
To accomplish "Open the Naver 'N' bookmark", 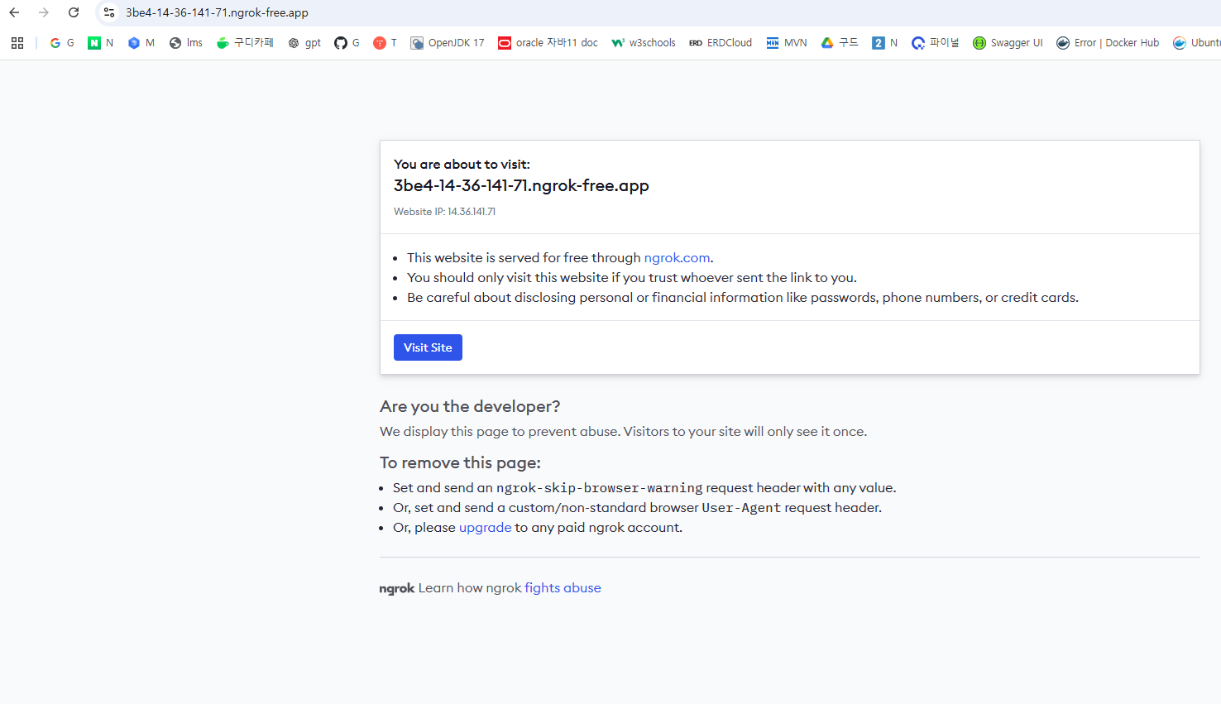I will click(101, 43).
